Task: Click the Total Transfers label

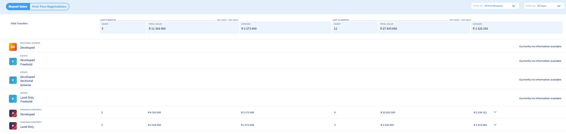Action: (19, 24)
